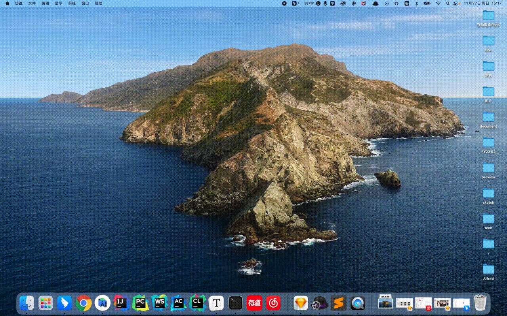Open the red McAfee shield menu icon
Image resolution: width=507 pixels, height=316 pixels.
364,3
